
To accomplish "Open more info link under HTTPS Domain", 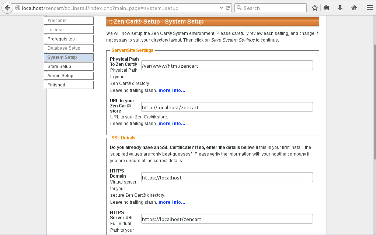I will [172, 202].
